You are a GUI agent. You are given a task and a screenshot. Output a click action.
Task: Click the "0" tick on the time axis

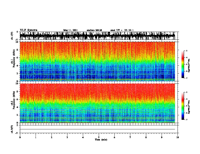tap(20, 137)
